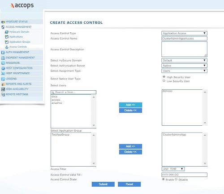The height and width of the screenshot is (194, 224).
Task: Click the Auth Management icon
Action: point(3,53)
